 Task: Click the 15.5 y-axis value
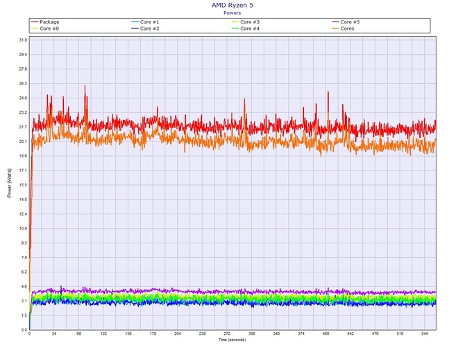point(23,185)
